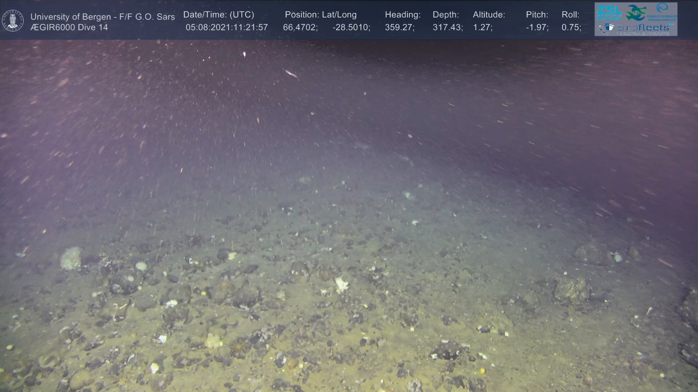This screenshot has width=698, height=392.
Task: Click the Heading value 359.27
Action: coord(400,28)
